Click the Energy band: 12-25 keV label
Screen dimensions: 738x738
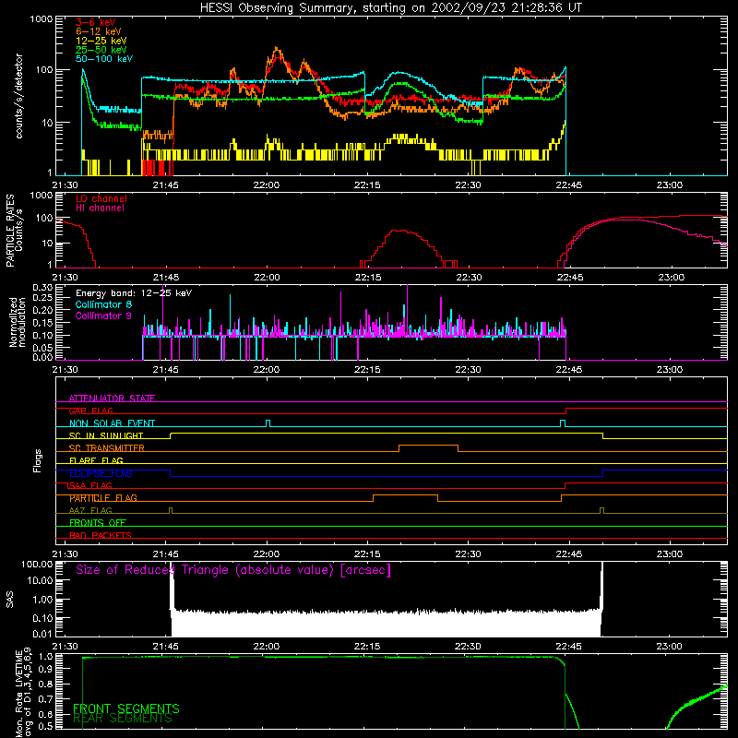coord(134,293)
